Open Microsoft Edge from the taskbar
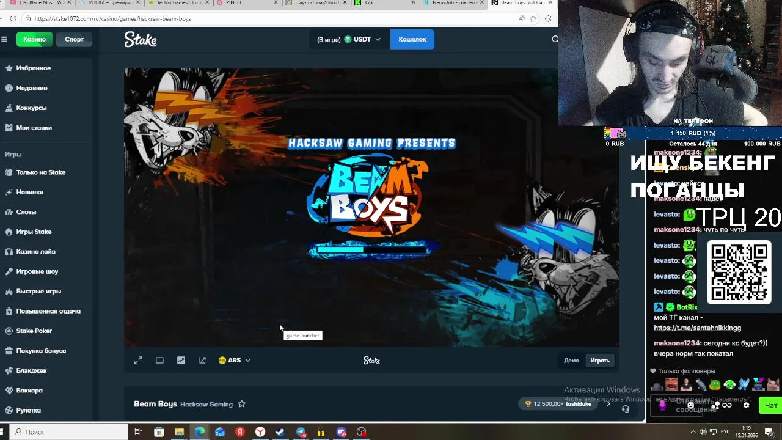782x440 pixels. pyautogui.click(x=200, y=432)
